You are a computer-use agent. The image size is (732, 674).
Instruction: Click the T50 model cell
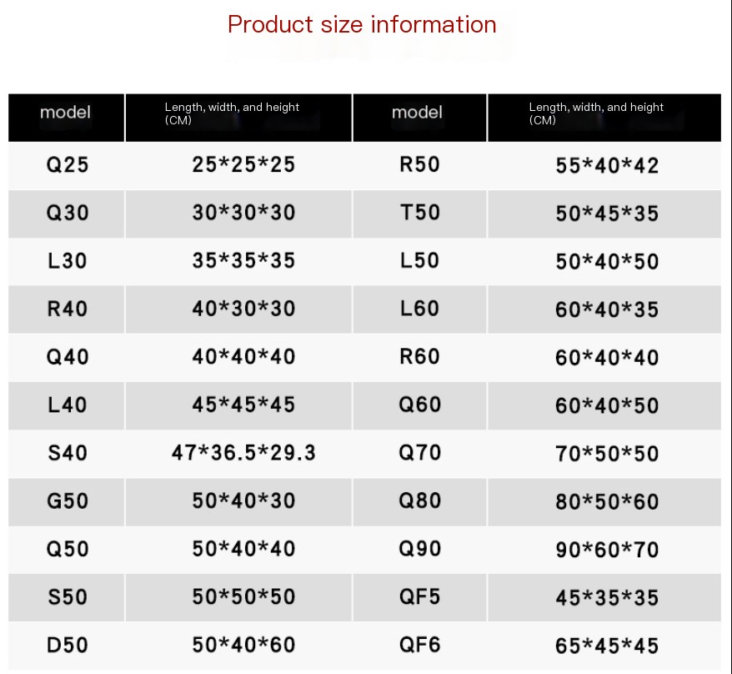(419, 213)
